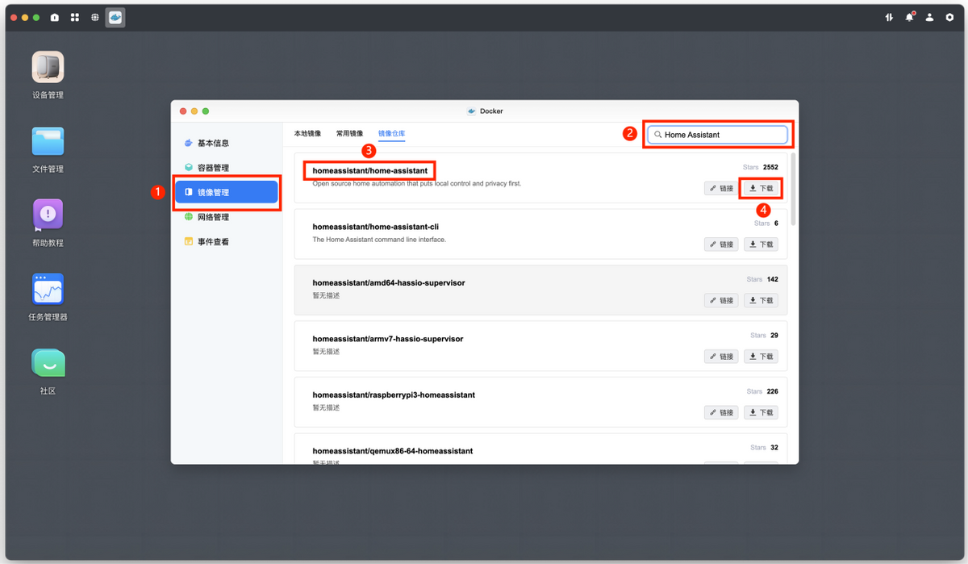The image size is (968, 564).
Task: Select homeassistant/amd64-hassio-supervisor title
Action: pyautogui.click(x=388, y=283)
